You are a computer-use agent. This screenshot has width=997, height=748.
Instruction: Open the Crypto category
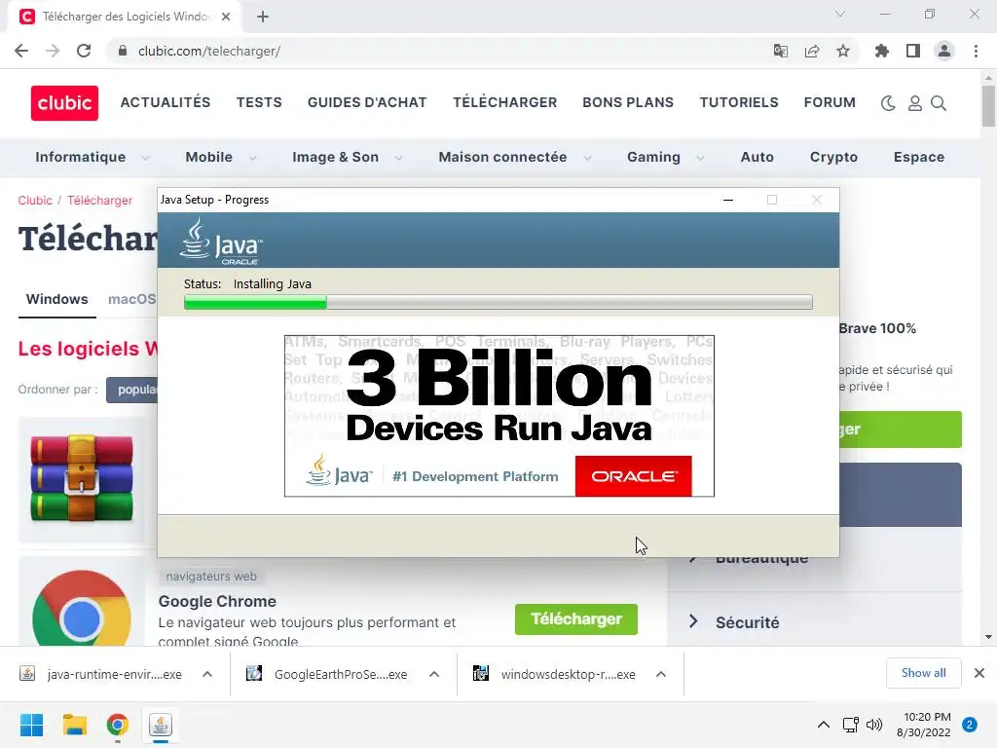[833, 157]
